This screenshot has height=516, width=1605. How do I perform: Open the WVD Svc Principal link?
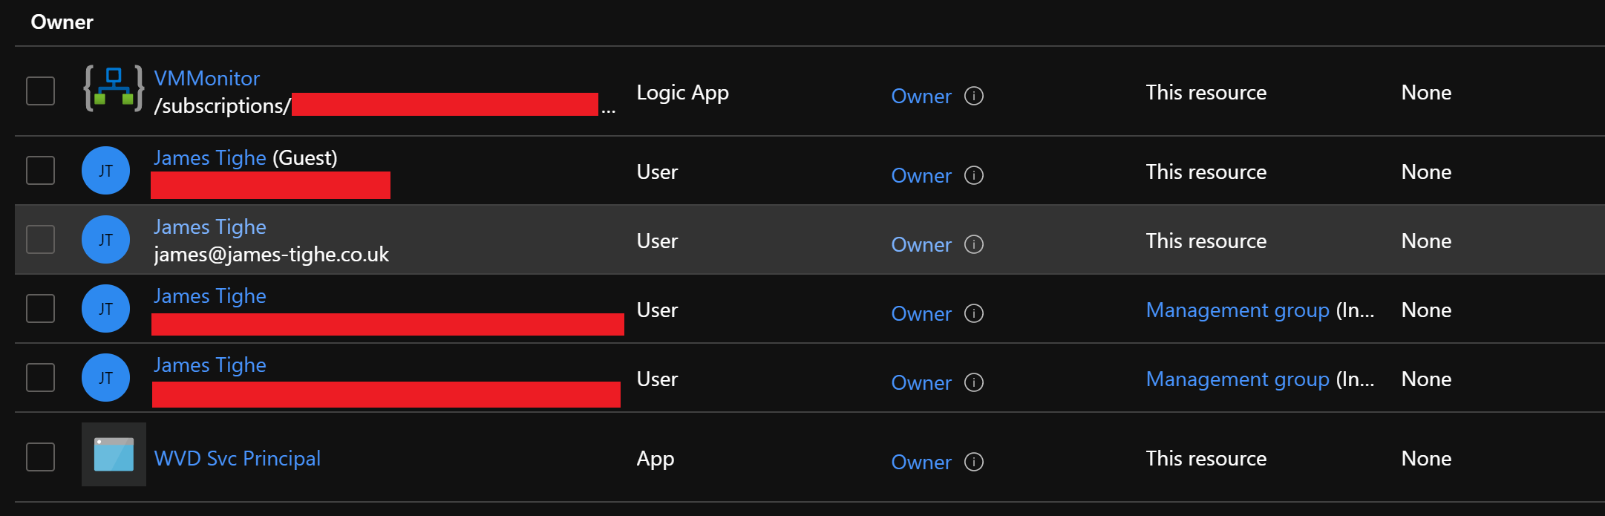tap(237, 459)
